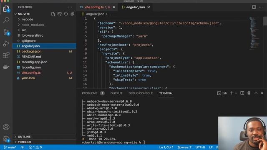This screenshot has height=150, width=267.
Task: Click the terminal prompt input line
Action: tap(113, 142)
